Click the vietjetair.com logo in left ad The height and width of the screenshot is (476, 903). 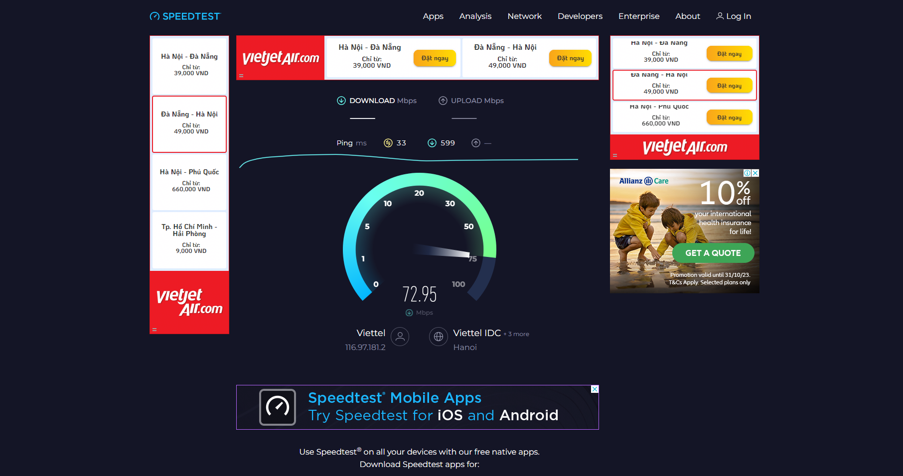click(189, 302)
